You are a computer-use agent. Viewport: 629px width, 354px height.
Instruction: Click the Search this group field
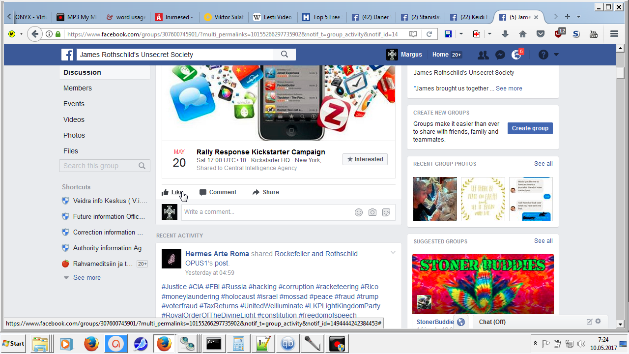[105, 166]
